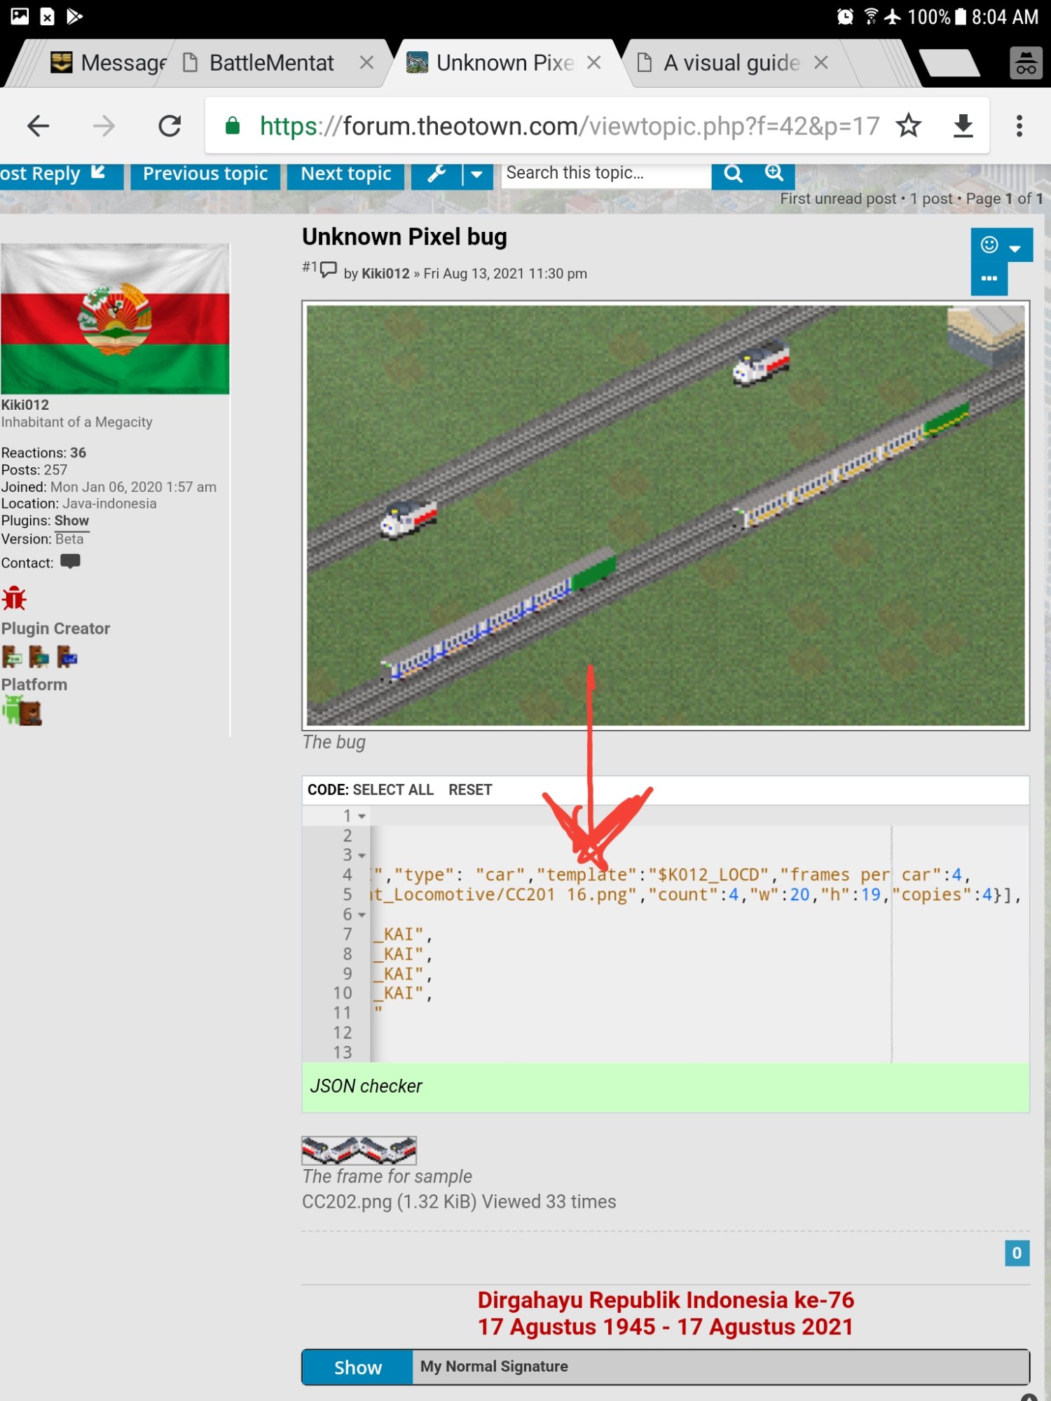Switch to the Message tab
This screenshot has height=1401, width=1051.
pos(109,63)
